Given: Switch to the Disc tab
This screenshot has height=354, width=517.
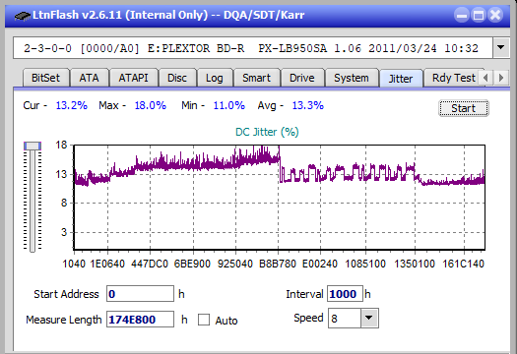Looking at the screenshot, I should tap(177, 78).
